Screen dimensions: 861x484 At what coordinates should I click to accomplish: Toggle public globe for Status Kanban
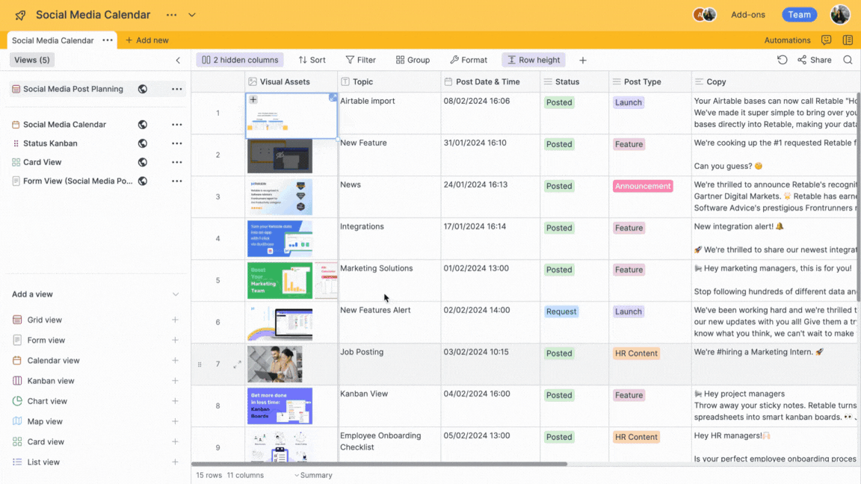tap(142, 143)
